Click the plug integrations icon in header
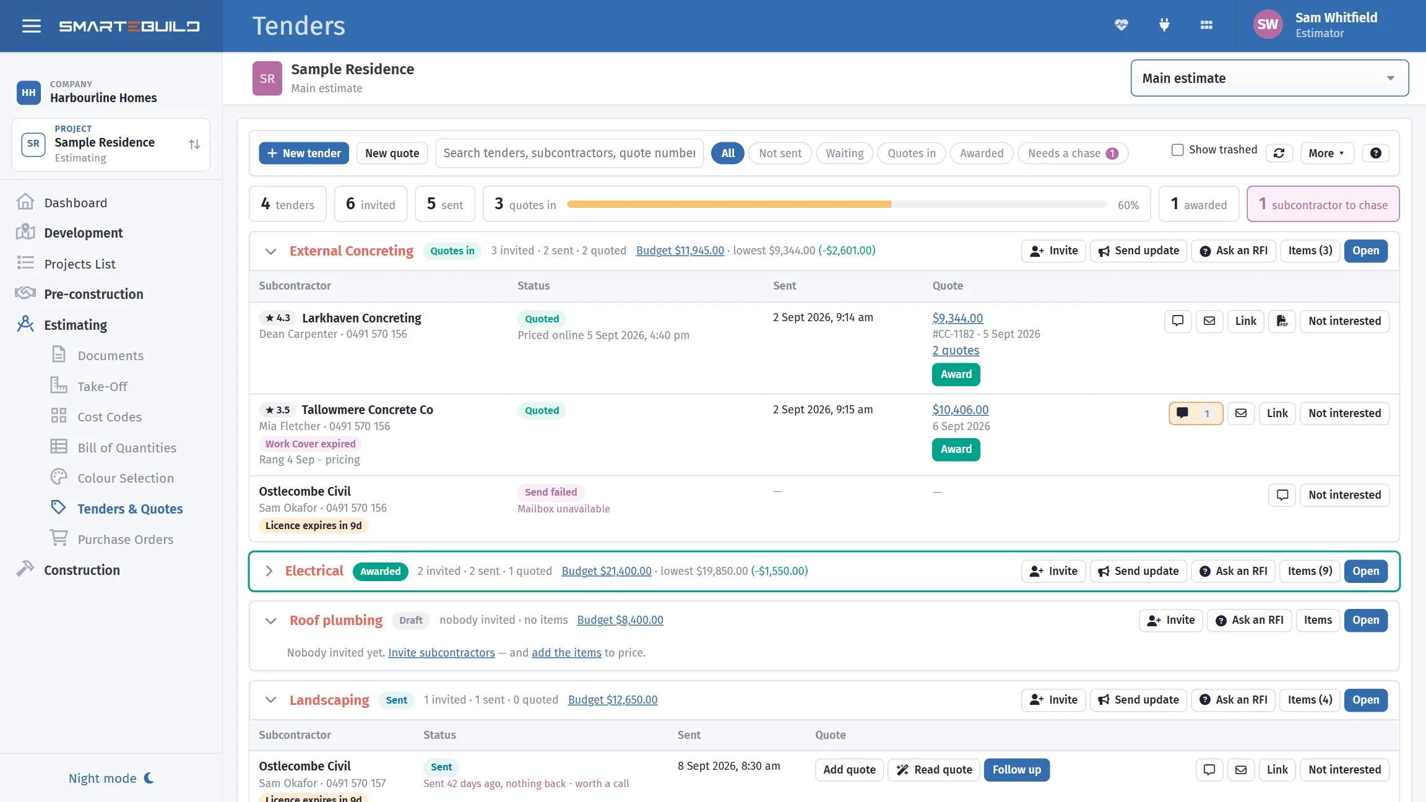This screenshot has width=1426, height=802. coord(1164,25)
